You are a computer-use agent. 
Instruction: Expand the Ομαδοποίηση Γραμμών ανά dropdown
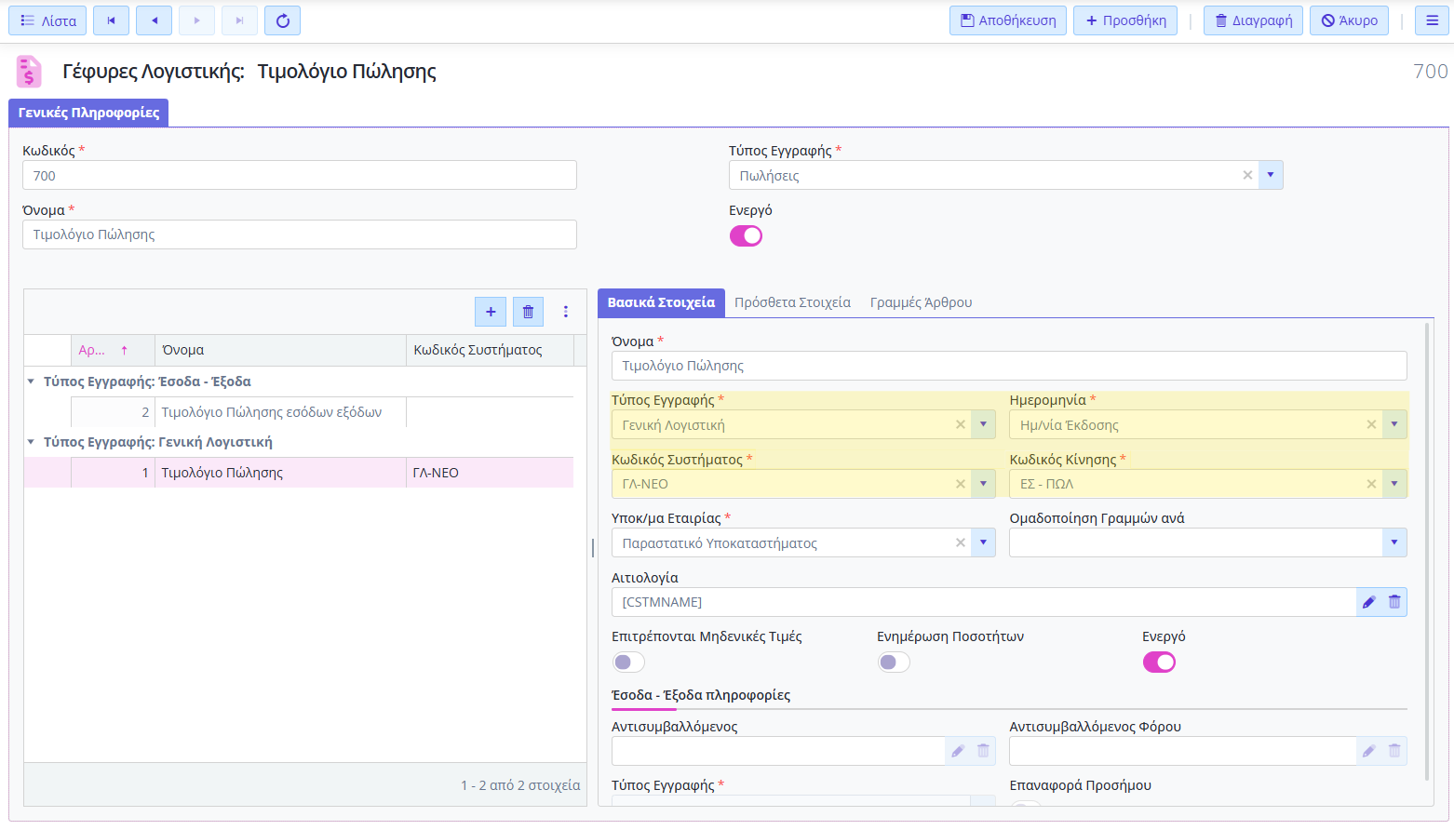pos(1393,542)
